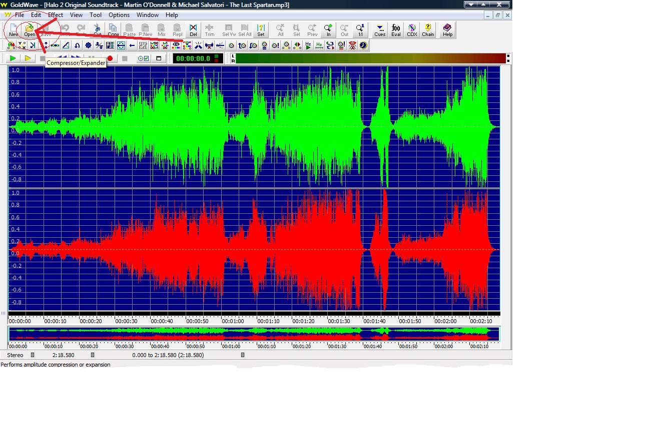Click the Set selection markers button
Viewport: 652px width, 445px height.
click(x=261, y=29)
